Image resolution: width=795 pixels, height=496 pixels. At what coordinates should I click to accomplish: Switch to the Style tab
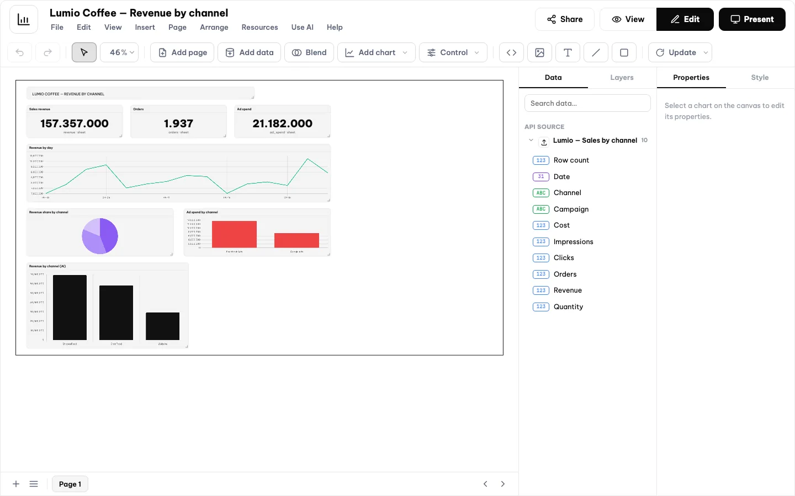click(760, 78)
